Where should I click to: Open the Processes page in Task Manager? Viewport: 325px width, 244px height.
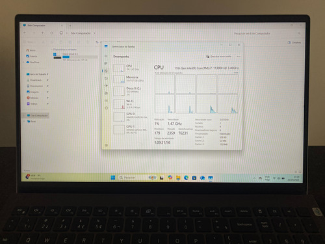pyautogui.click(x=106, y=63)
